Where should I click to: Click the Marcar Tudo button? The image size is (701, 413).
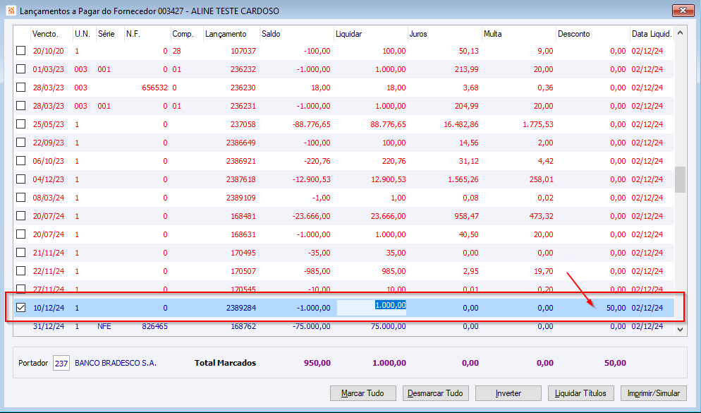coord(363,393)
